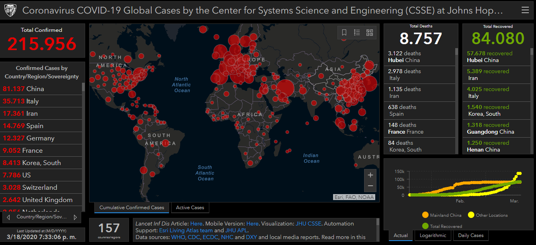536x245 pixels.
Task: Select the Actual chart tab
Action: (x=401, y=235)
